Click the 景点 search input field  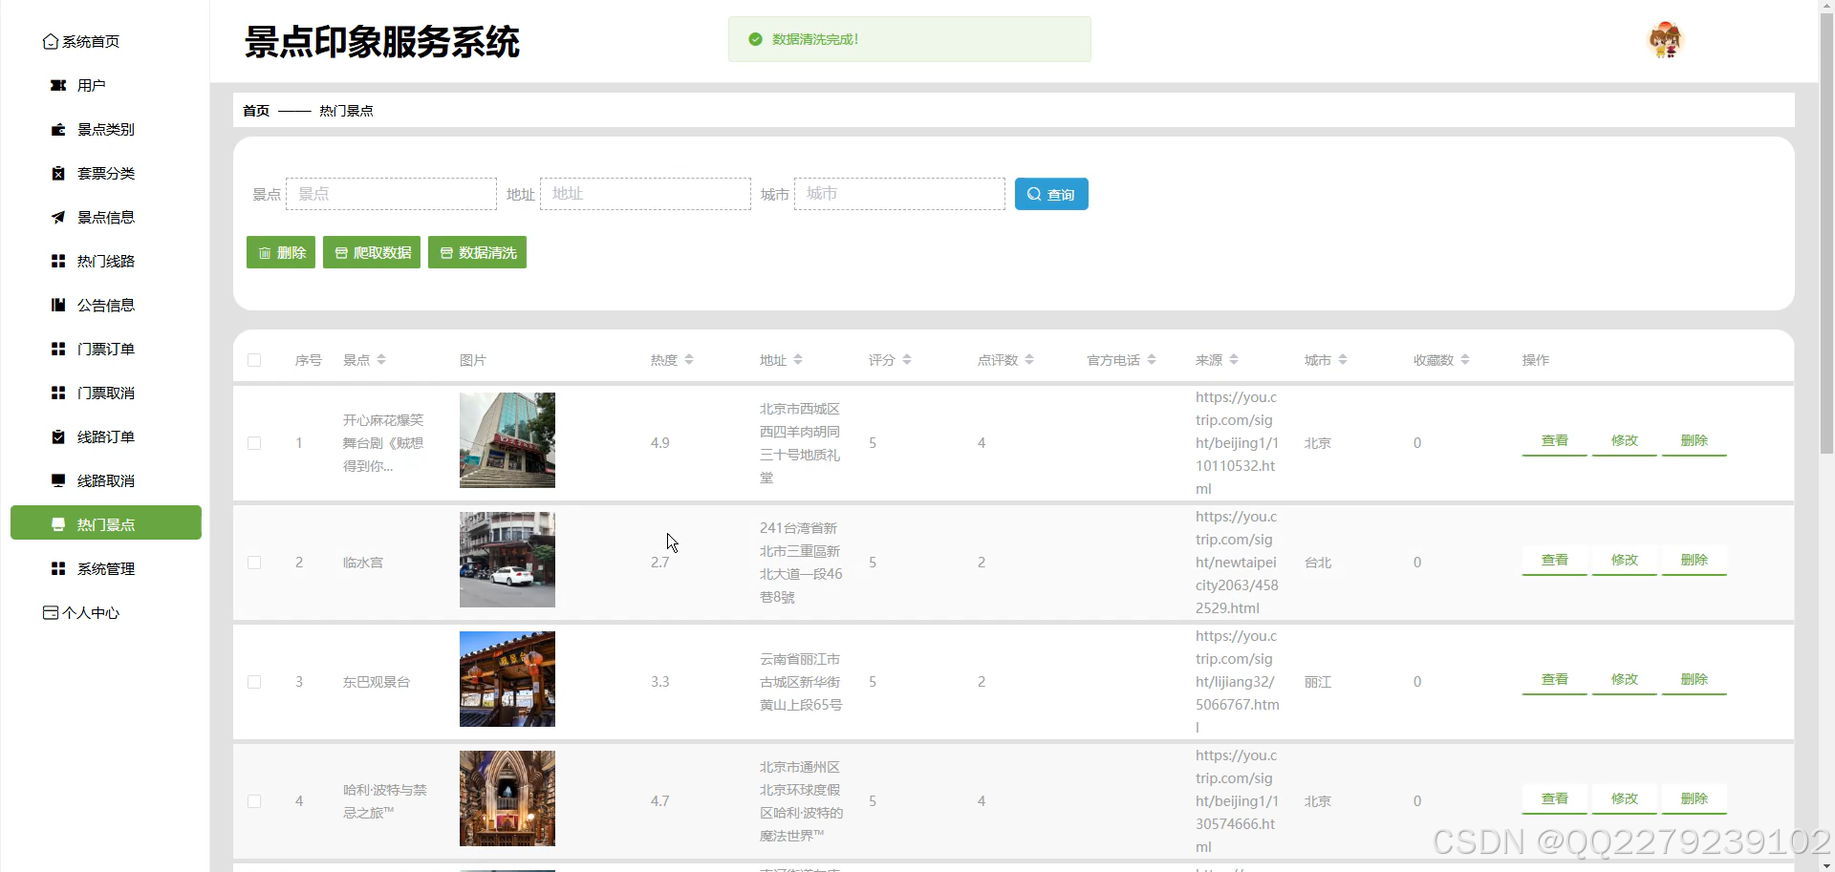391,194
